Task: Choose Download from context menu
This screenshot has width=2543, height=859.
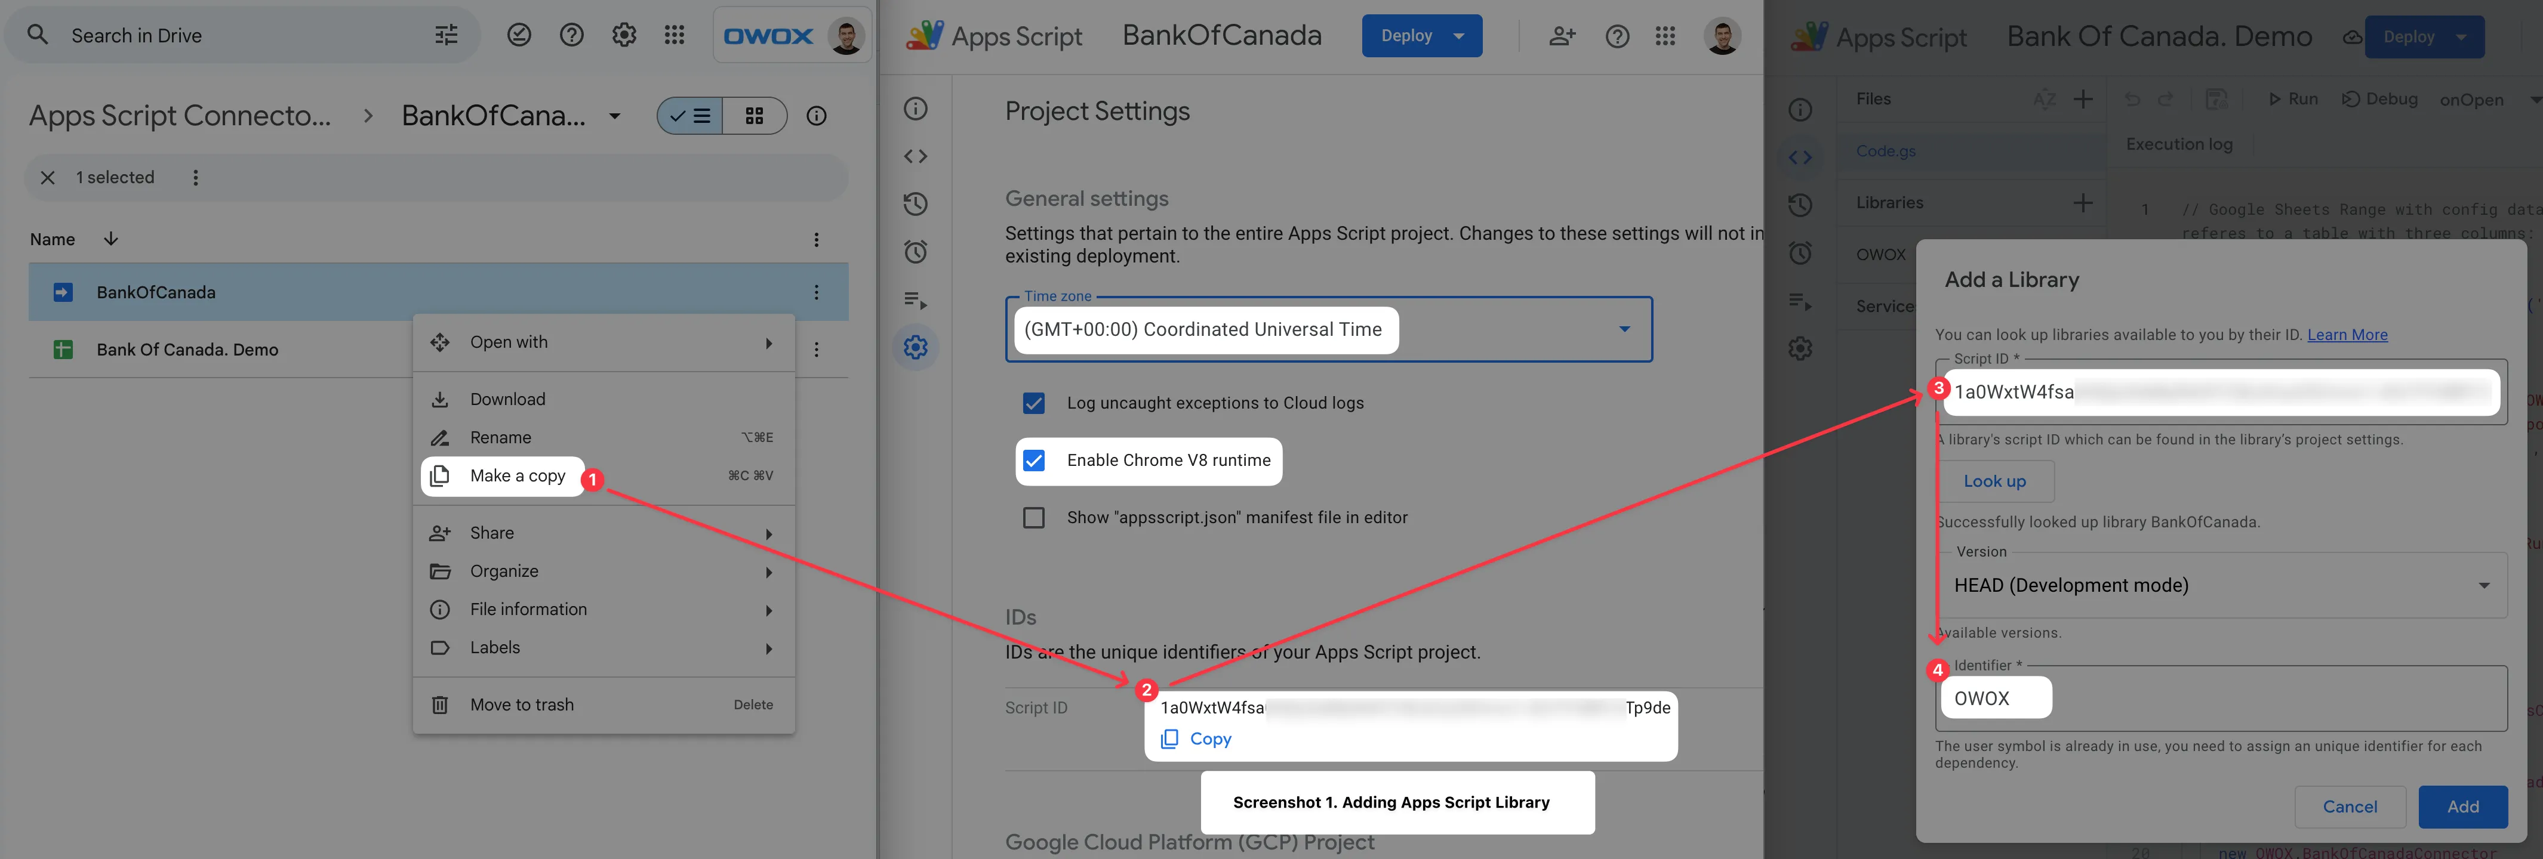Action: click(x=603, y=400)
